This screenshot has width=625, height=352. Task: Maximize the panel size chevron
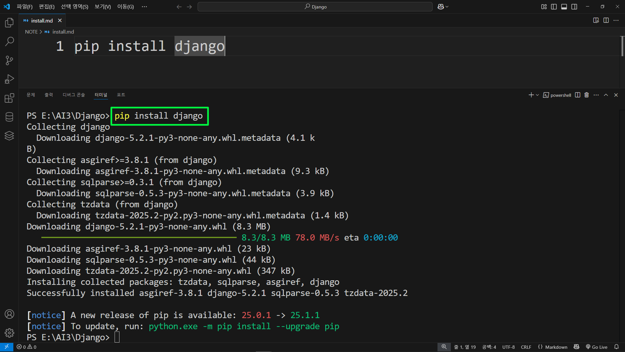pos(606,95)
